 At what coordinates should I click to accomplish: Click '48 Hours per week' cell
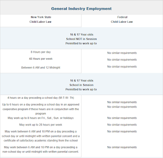pos(41,59)
